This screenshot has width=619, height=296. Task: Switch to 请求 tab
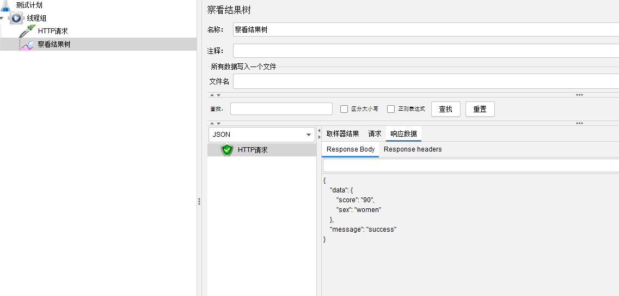(375, 134)
